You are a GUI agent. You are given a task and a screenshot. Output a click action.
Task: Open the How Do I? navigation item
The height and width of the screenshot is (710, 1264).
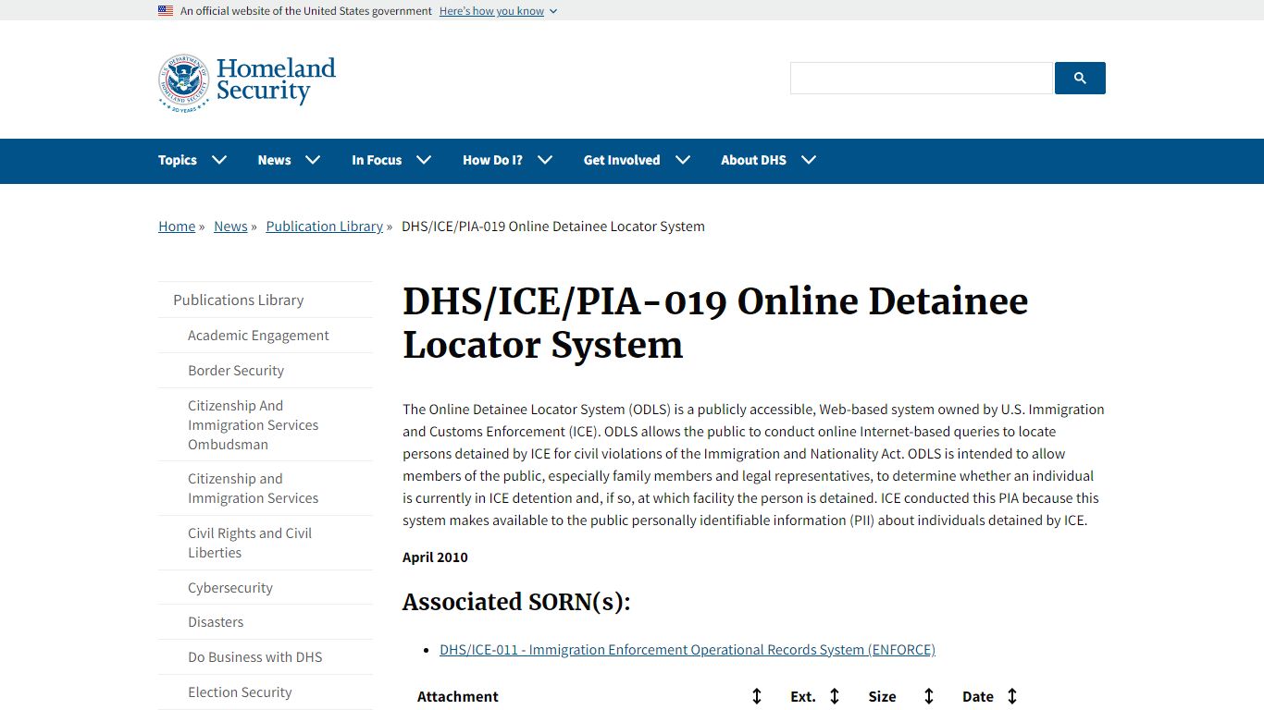tap(492, 160)
